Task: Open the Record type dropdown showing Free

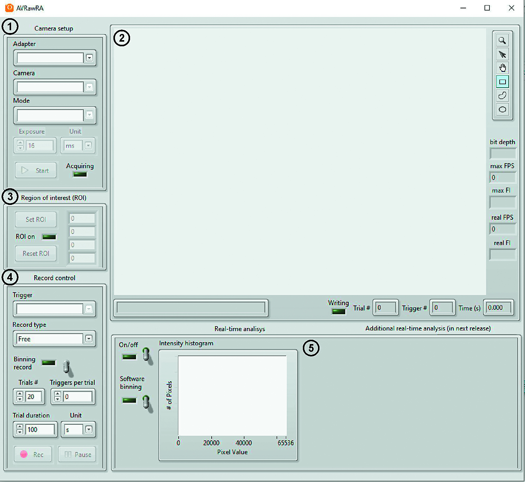Action: click(x=89, y=339)
